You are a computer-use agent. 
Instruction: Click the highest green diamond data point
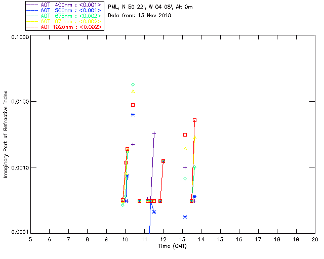[x=133, y=84]
